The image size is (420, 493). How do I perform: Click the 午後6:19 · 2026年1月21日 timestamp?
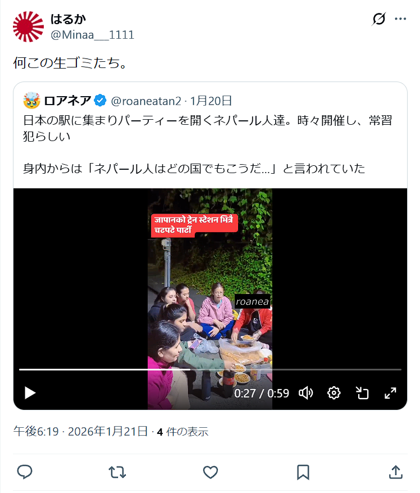(80, 431)
